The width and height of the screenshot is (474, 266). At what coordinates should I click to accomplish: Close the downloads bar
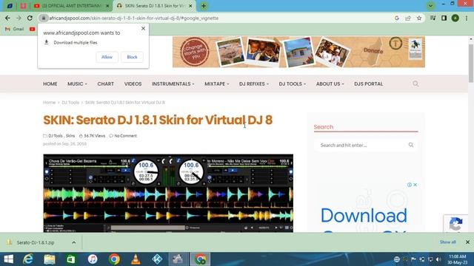click(467, 242)
